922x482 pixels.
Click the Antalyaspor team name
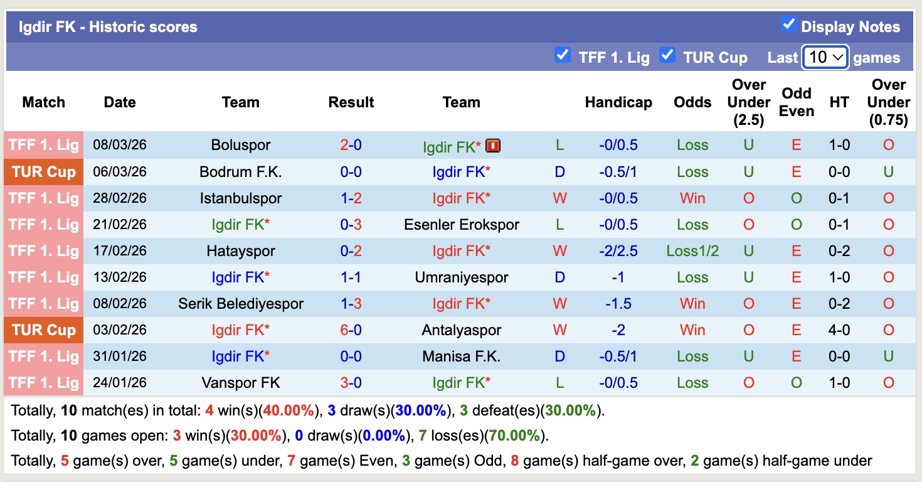[x=462, y=330]
